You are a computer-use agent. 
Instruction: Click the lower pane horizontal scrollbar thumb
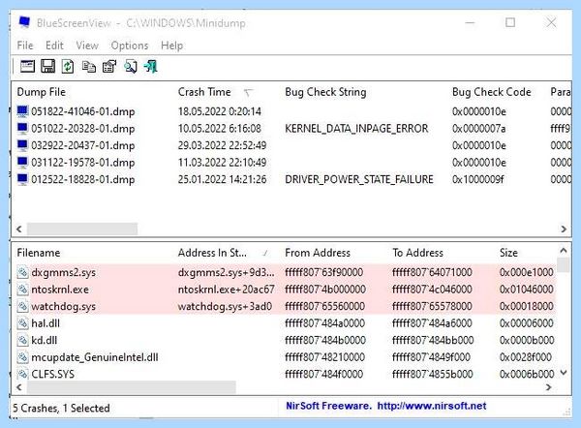point(132,387)
